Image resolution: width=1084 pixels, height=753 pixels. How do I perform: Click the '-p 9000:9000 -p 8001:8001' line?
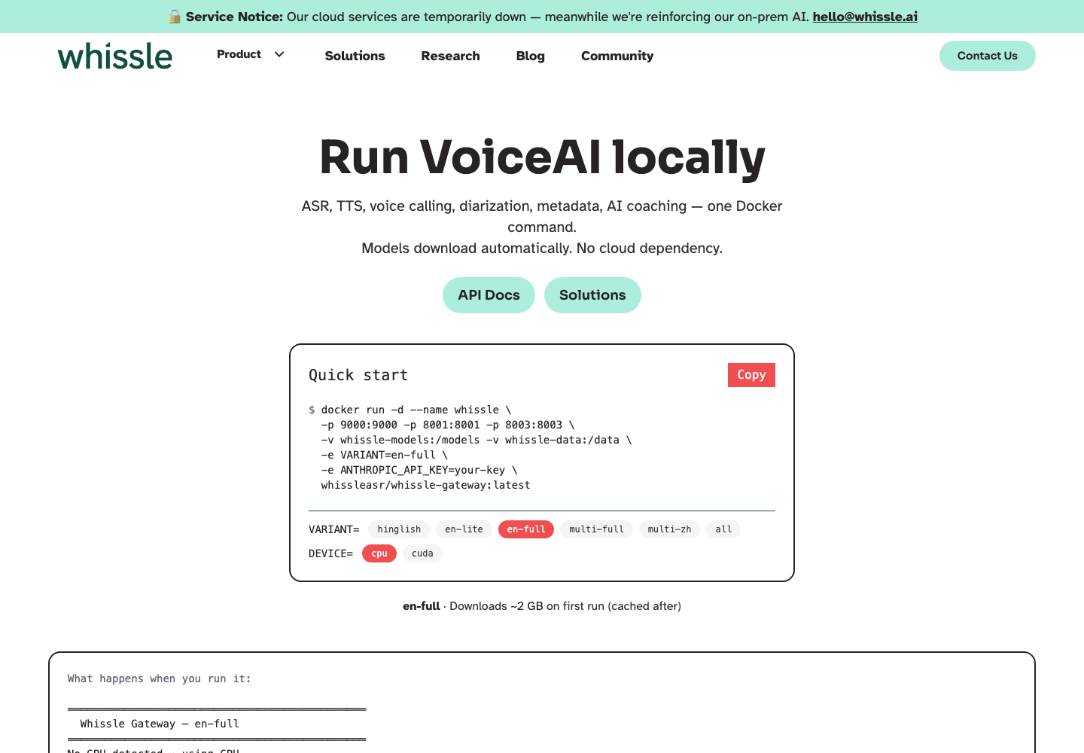point(448,425)
